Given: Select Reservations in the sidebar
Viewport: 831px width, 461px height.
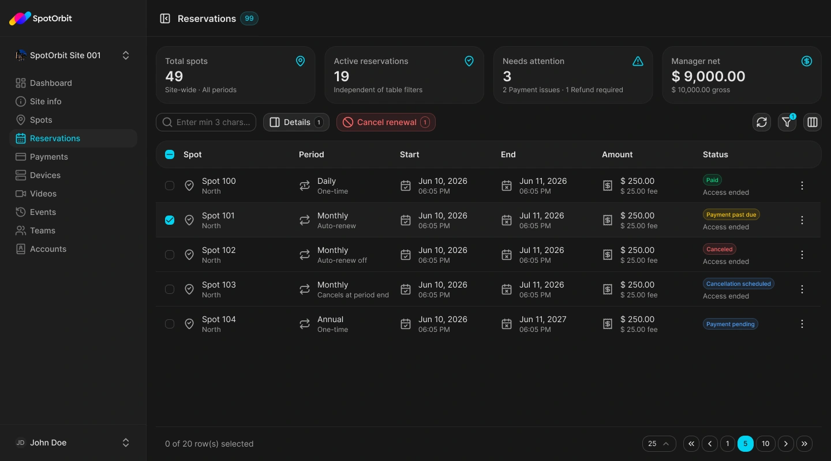Looking at the screenshot, I should [x=73, y=138].
